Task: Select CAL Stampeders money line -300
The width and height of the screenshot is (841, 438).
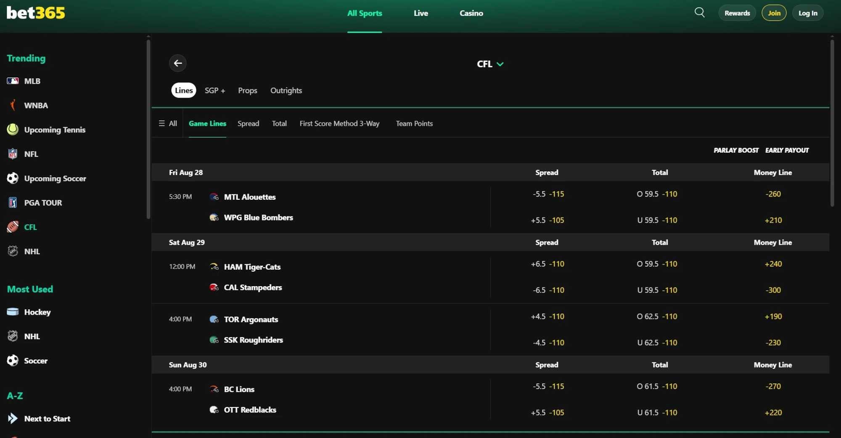Action: coord(773,290)
